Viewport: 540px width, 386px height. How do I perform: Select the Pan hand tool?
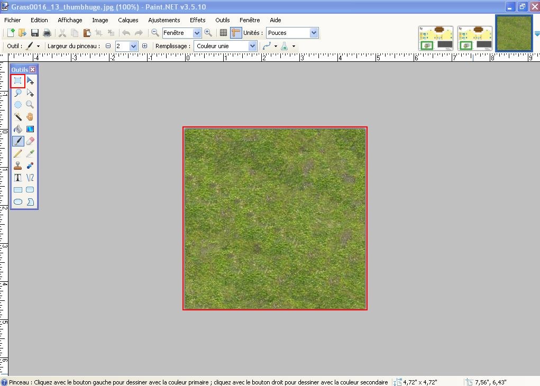[30, 117]
